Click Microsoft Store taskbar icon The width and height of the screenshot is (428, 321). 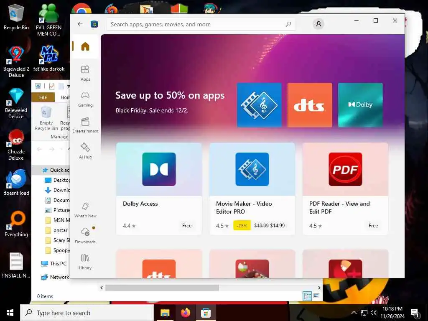pyautogui.click(x=206, y=313)
